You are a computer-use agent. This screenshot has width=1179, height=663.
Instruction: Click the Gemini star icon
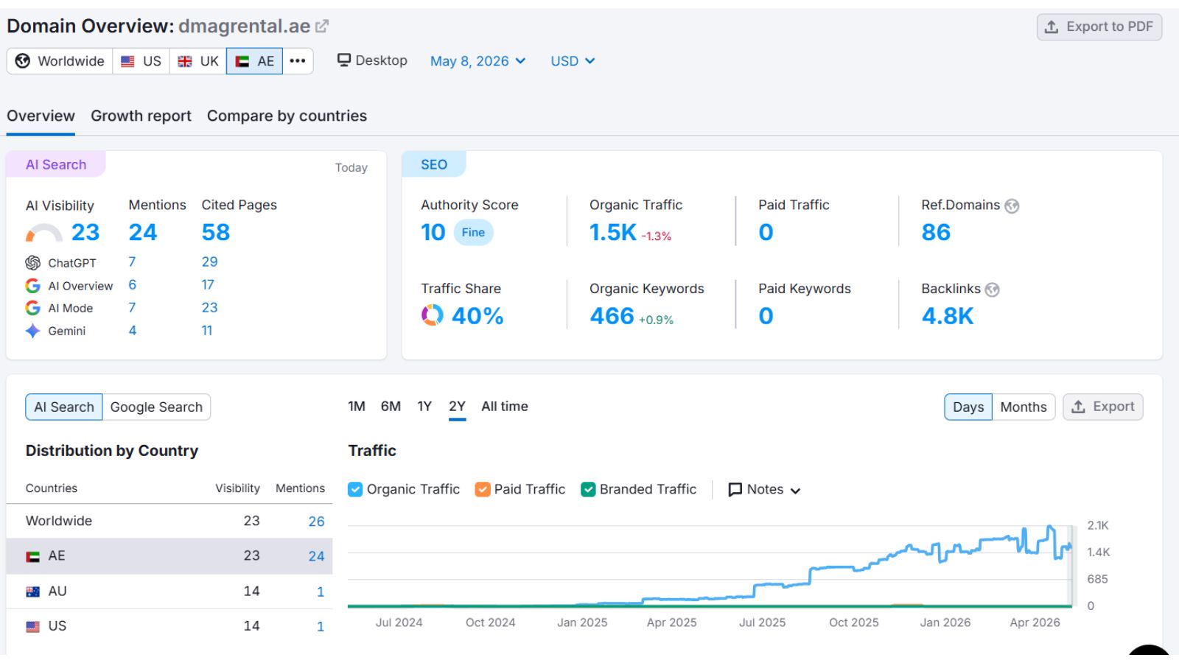click(x=33, y=331)
